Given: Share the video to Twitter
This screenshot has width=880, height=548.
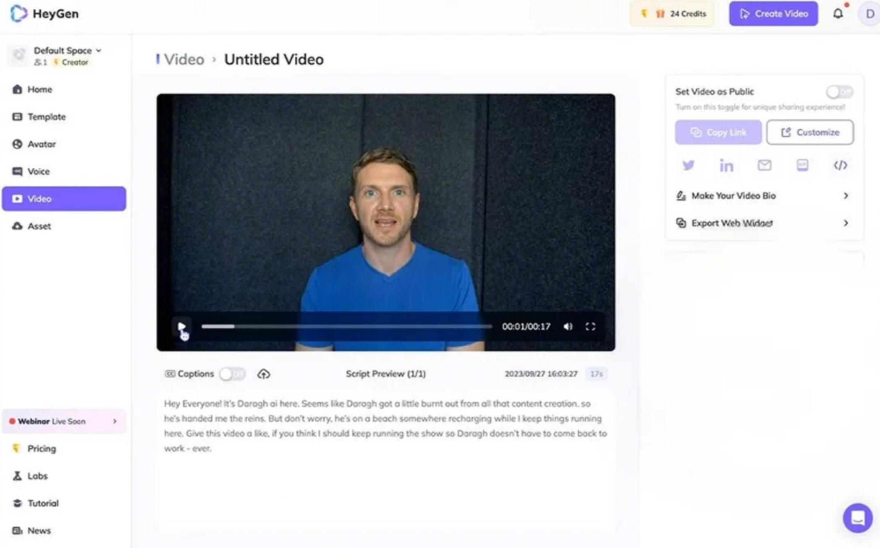Looking at the screenshot, I should click(689, 165).
